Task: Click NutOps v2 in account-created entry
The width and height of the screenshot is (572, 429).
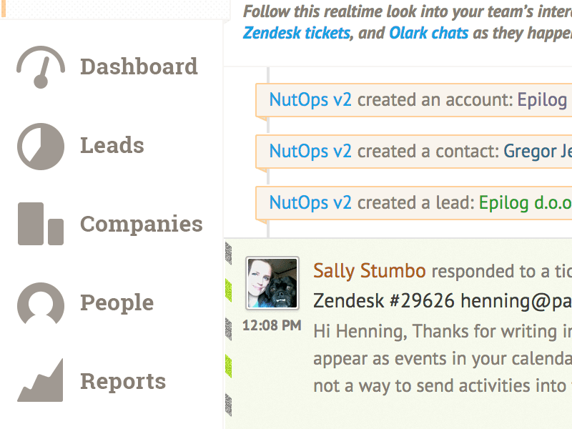Action: (x=310, y=99)
